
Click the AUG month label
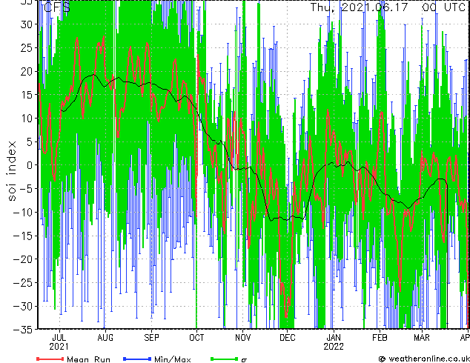pyautogui.click(x=105, y=338)
